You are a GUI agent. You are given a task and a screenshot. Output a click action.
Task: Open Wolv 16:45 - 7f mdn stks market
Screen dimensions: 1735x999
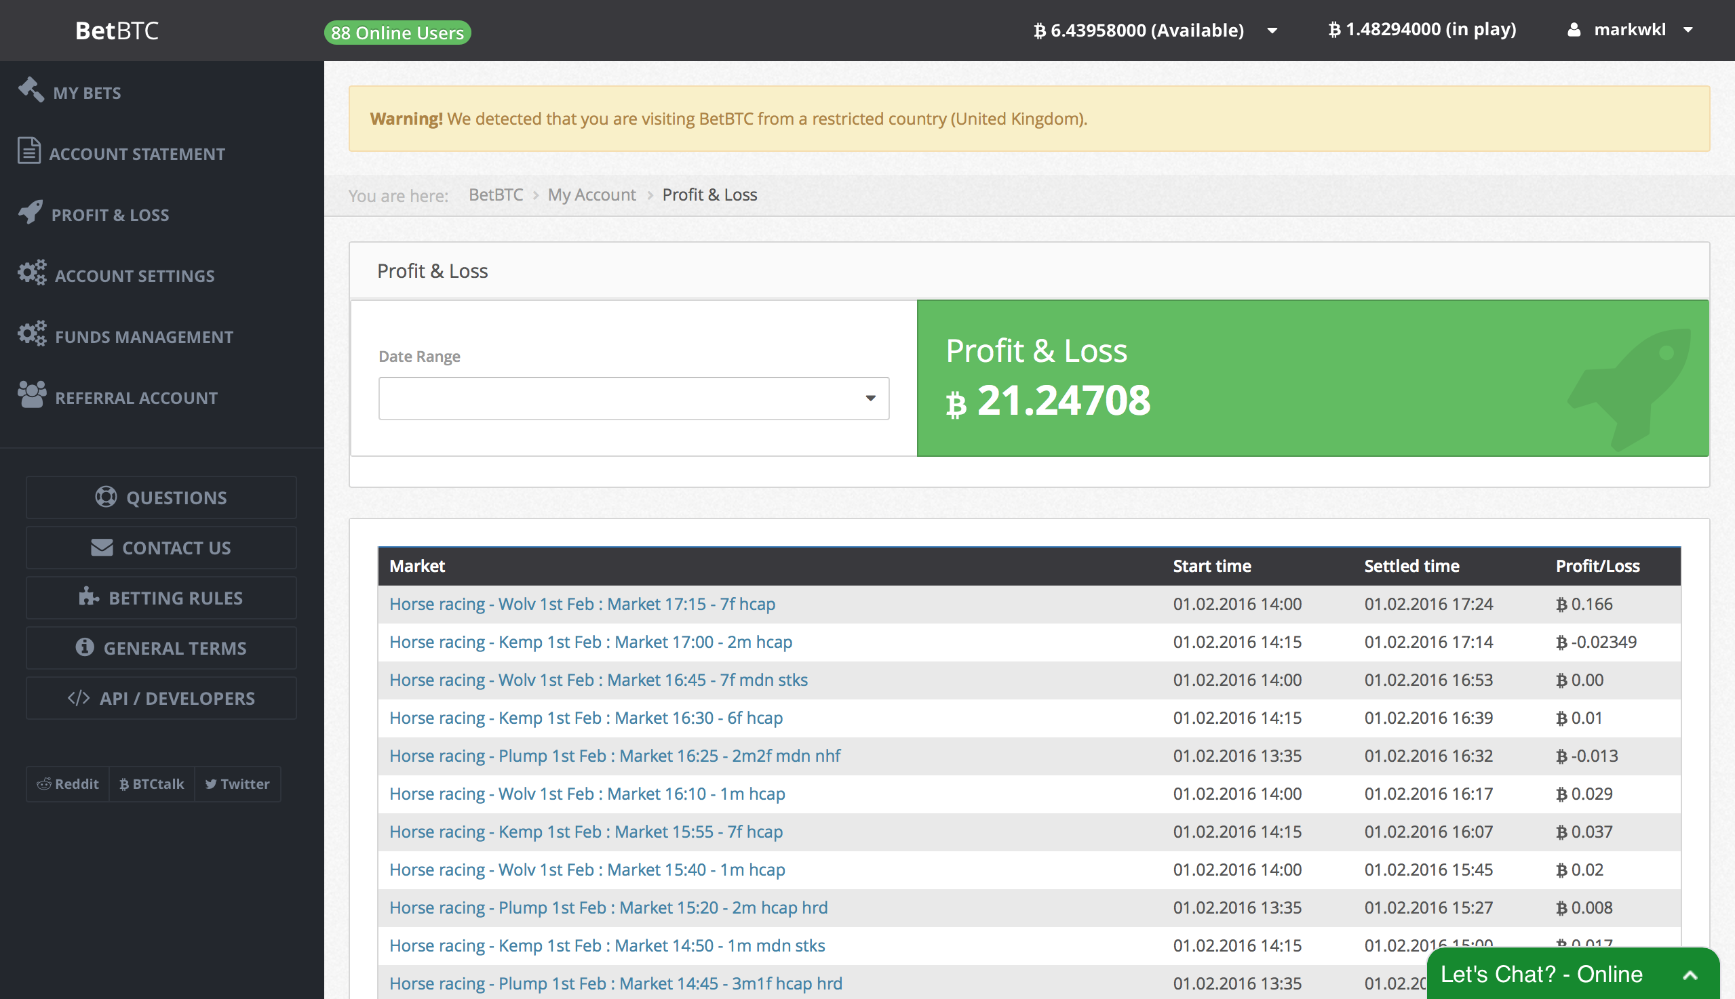pyautogui.click(x=598, y=679)
